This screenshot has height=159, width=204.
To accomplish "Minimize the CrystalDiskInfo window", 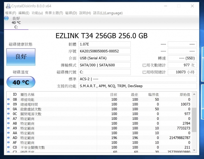I will point(166,6).
